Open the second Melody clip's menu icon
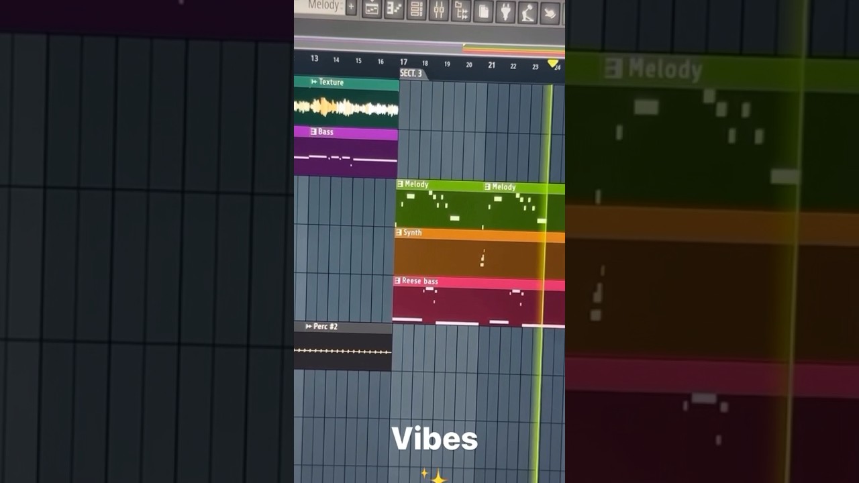 pos(488,187)
